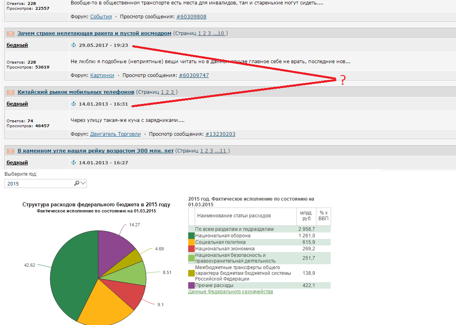Click olive swatch for Межбюджетные трансферты
456x325 pixels.
191,273
